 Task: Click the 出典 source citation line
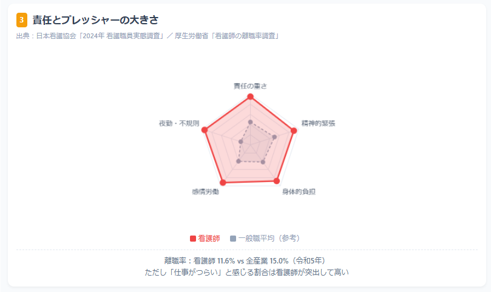pos(147,36)
